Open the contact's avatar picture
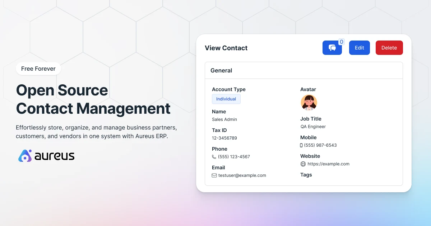 pos(309,103)
